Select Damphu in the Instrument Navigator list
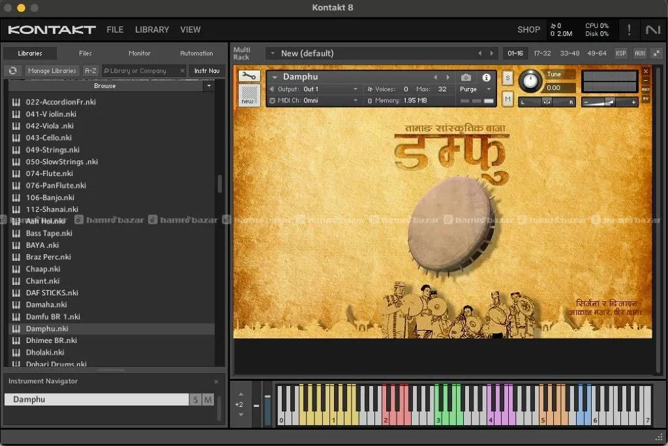 (x=97, y=400)
